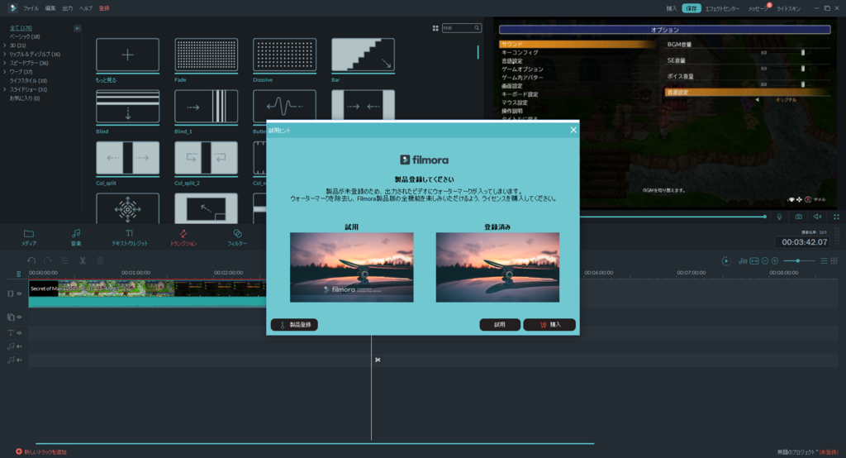Click the render preview circular play icon
Viewport: 846px width, 458px height.
coord(725,261)
